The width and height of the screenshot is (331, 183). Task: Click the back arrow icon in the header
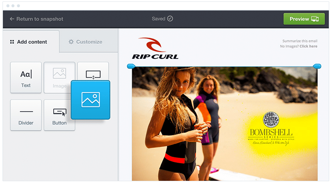click(x=12, y=19)
